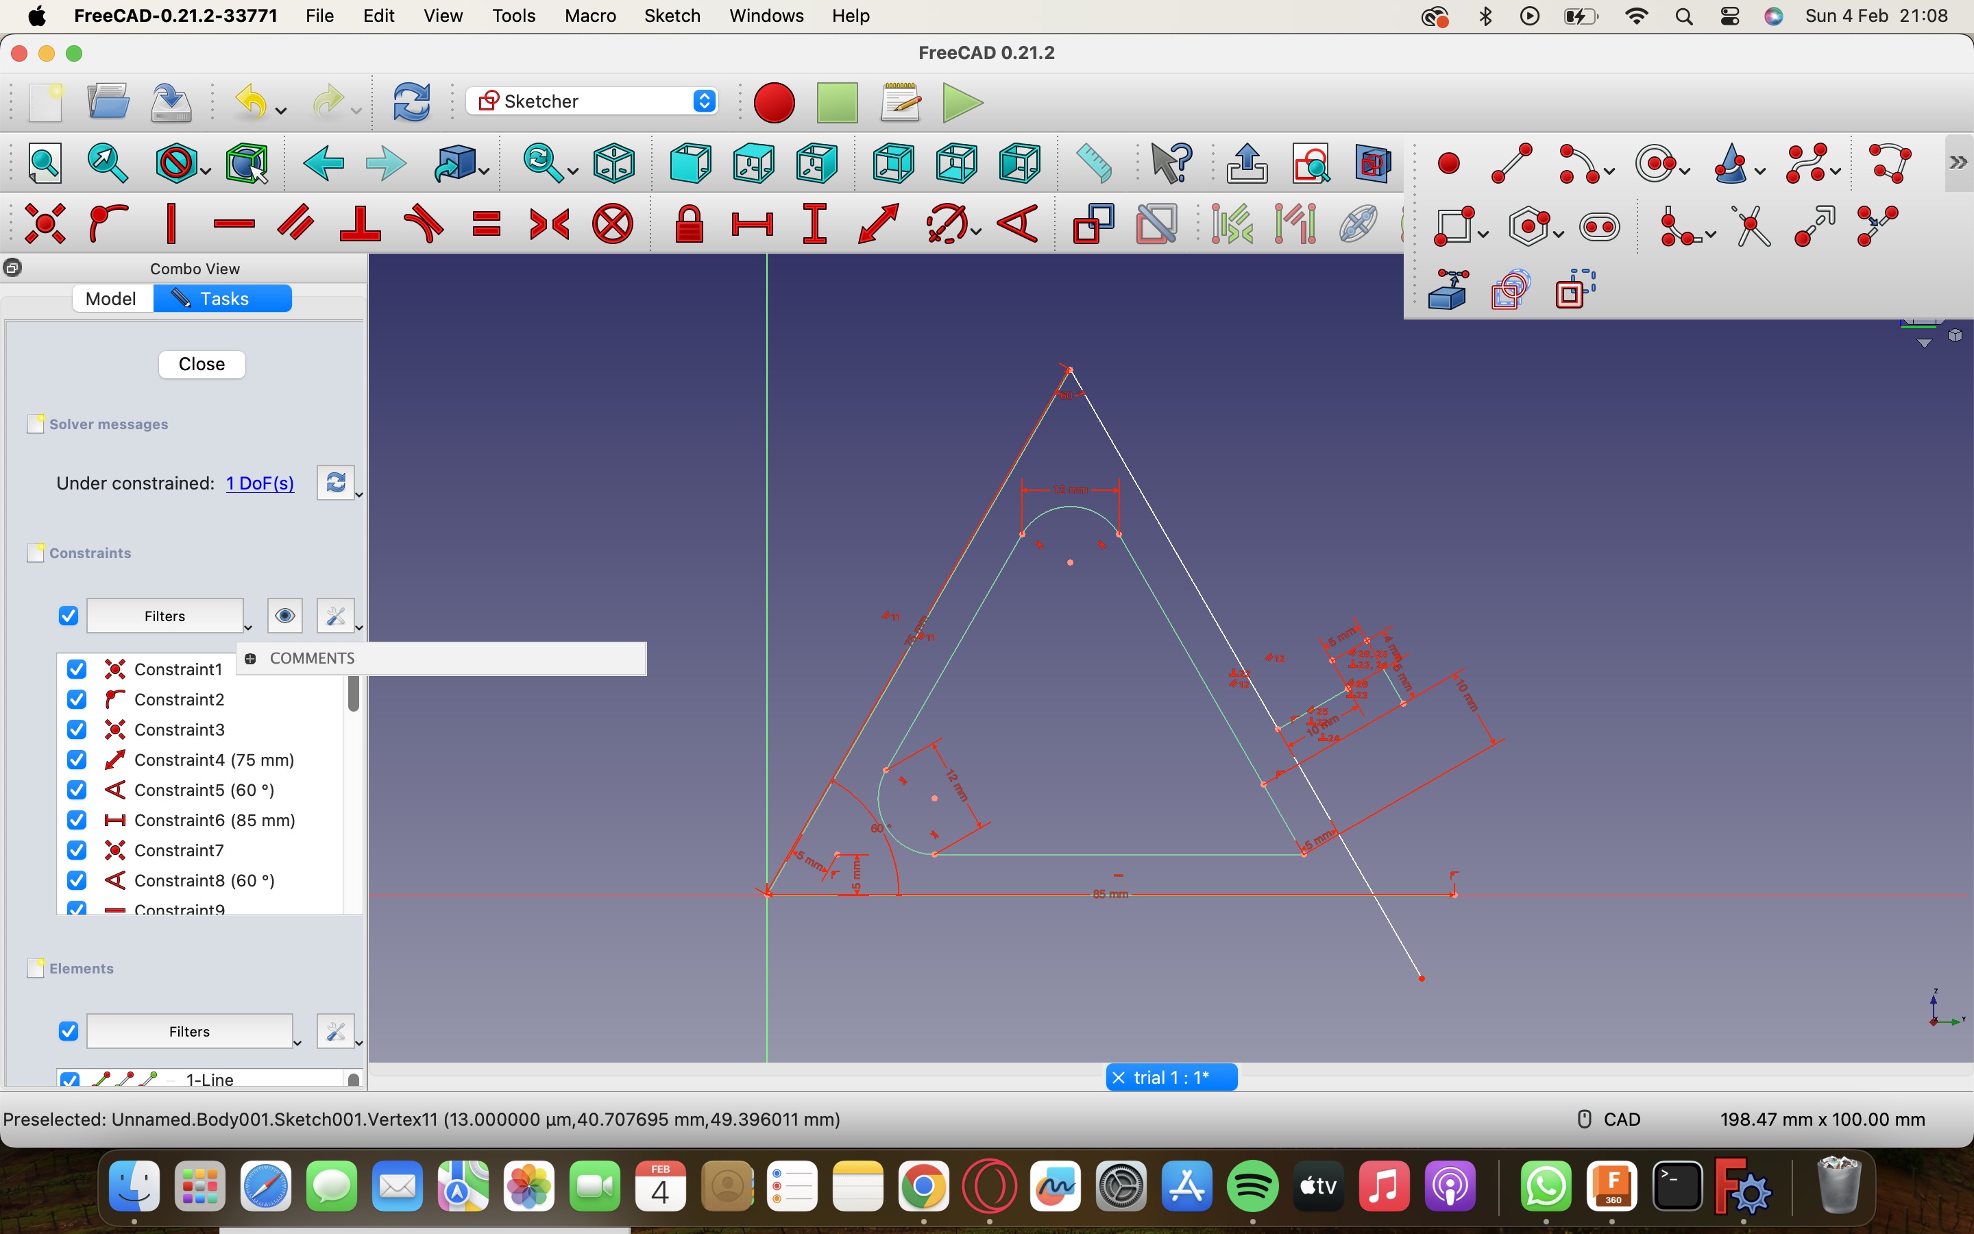This screenshot has height=1234, width=1974.
Task: Apply lock constraint tool
Action: coord(690,223)
